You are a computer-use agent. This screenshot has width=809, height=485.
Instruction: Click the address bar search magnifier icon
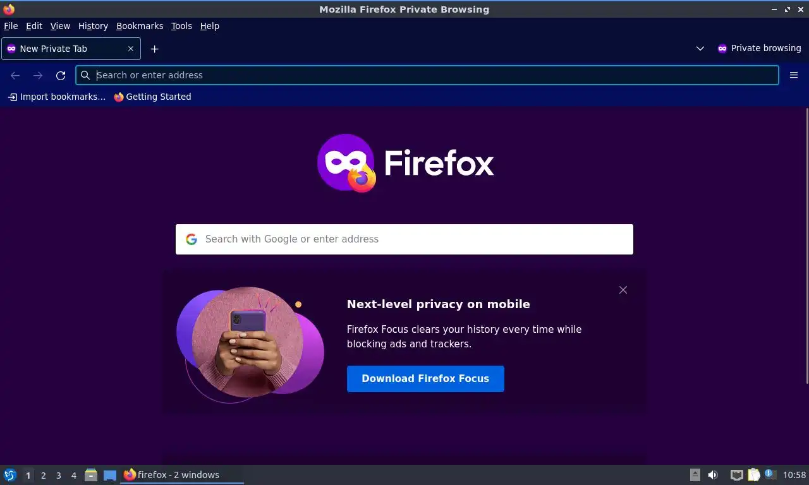(x=85, y=75)
